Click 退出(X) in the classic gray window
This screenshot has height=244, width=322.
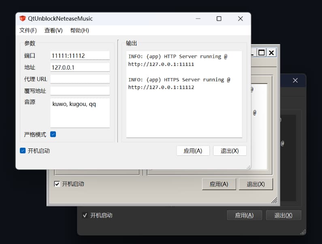256,184
